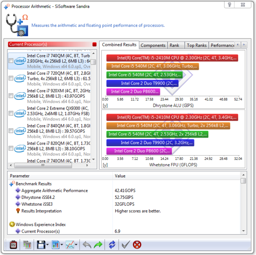
Task: Tick the Core i7 840QM checkbox
Action: click(x=11, y=130)
